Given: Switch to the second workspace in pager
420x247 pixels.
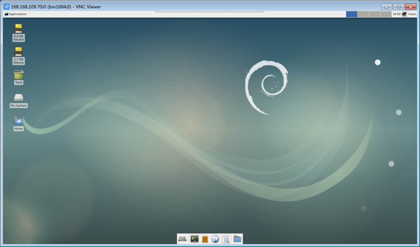Looking at the screenshot, I should 363,14.
